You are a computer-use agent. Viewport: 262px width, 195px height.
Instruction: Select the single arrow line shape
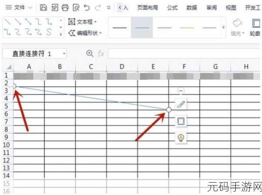pos(18,22)
